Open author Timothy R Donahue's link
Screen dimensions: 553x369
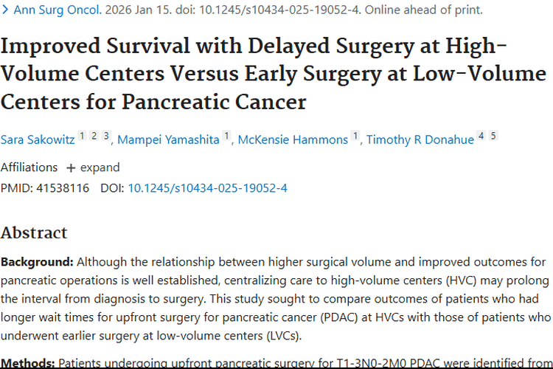point(419,139)
